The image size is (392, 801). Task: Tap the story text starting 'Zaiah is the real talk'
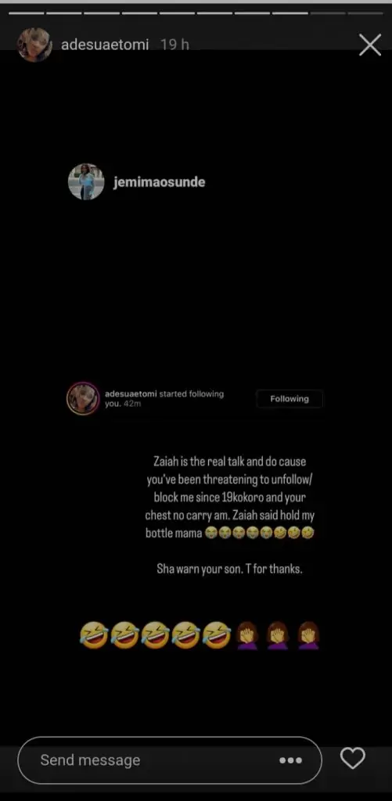coord(229,497)
